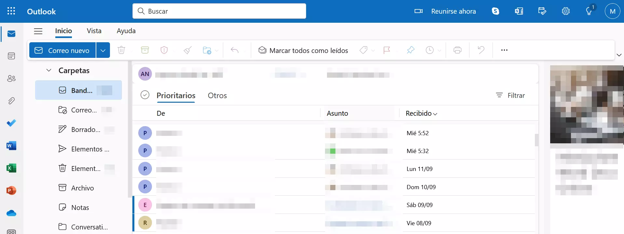Viewport: 624px width, 234px height.
Task: Open Notas folder
Action: click(x=78, y=207)
